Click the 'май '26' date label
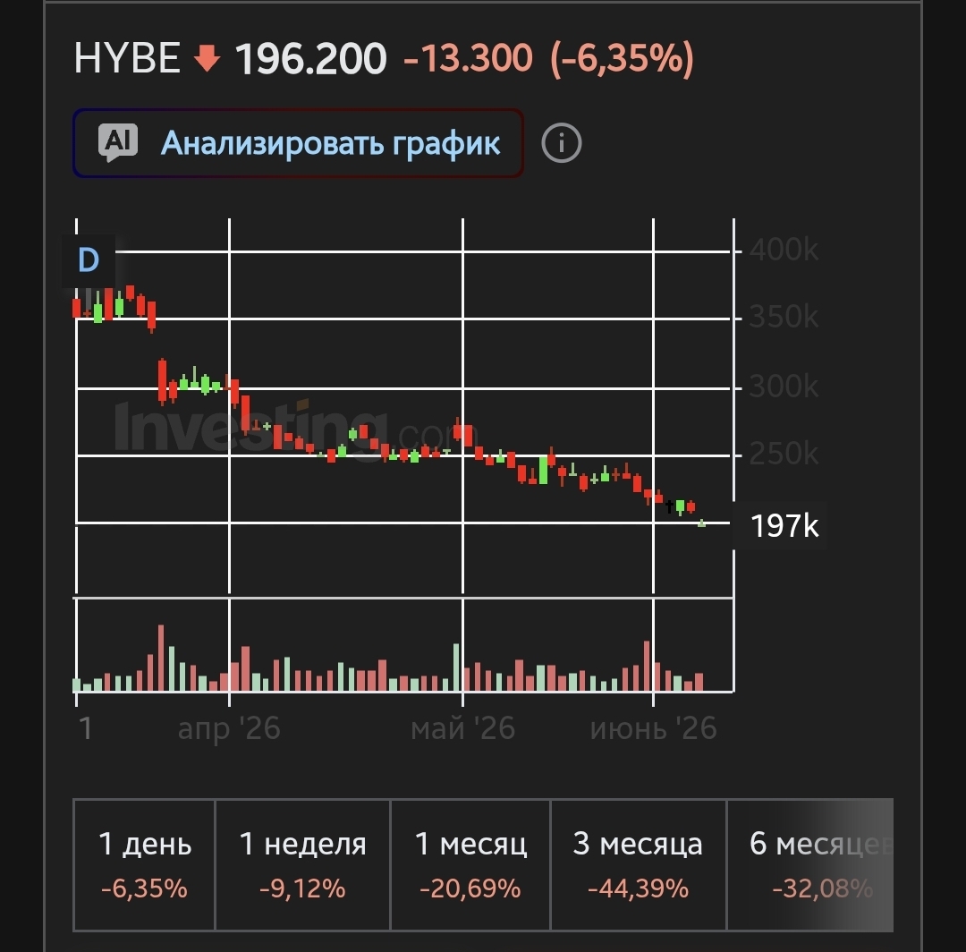This screenshot has width=966, height=952. 462,728
